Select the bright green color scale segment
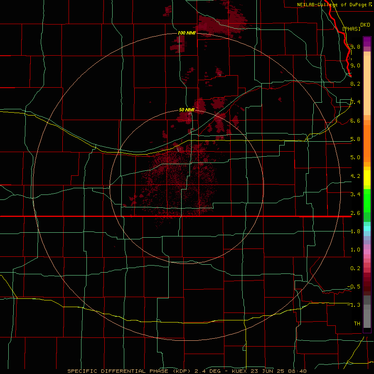Image resolution: width=374 pixels, height=374 pixels. (x=367, y=201)
